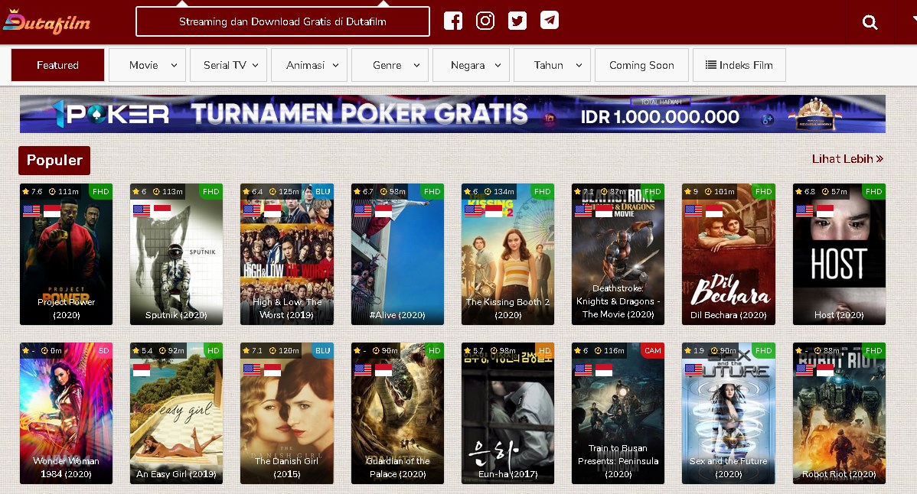917x494 pixels.
Task: Open The Danish Girl (2015) poster
Action: point(286,414)
